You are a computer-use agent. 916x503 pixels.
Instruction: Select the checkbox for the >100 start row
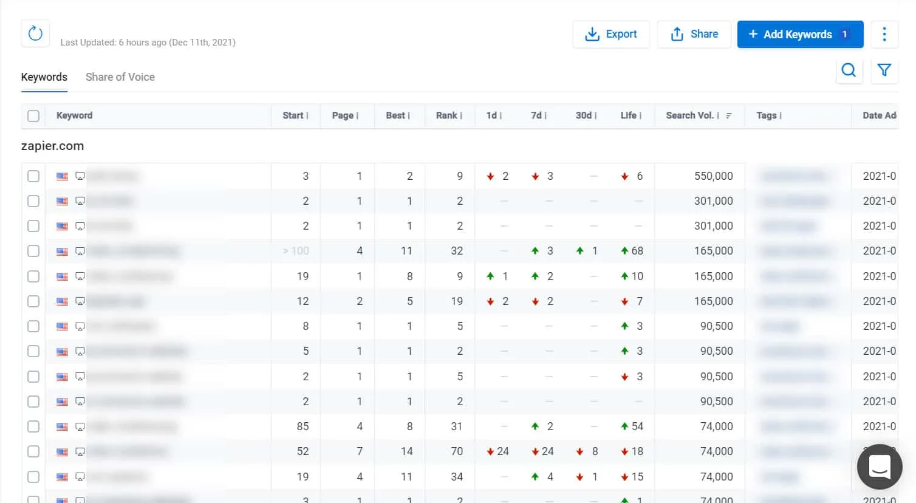33,251
